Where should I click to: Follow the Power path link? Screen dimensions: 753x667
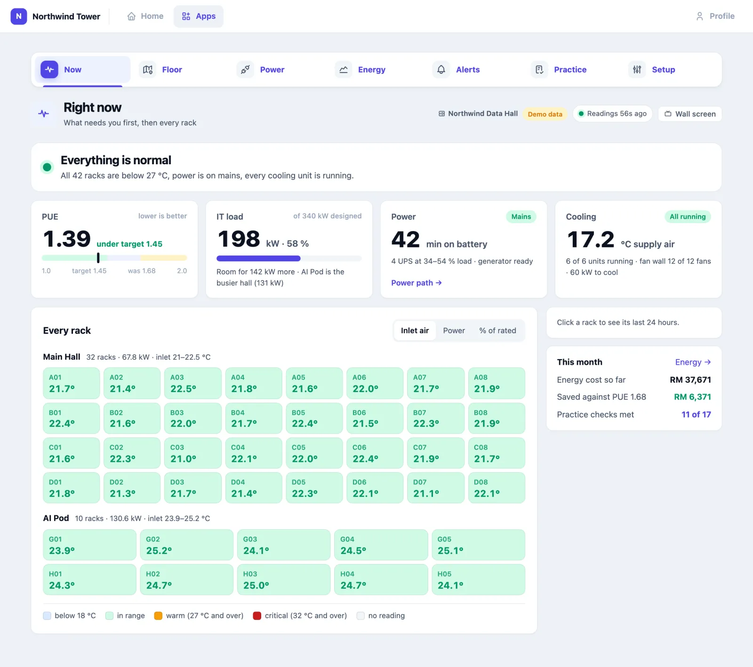point(417,283)
